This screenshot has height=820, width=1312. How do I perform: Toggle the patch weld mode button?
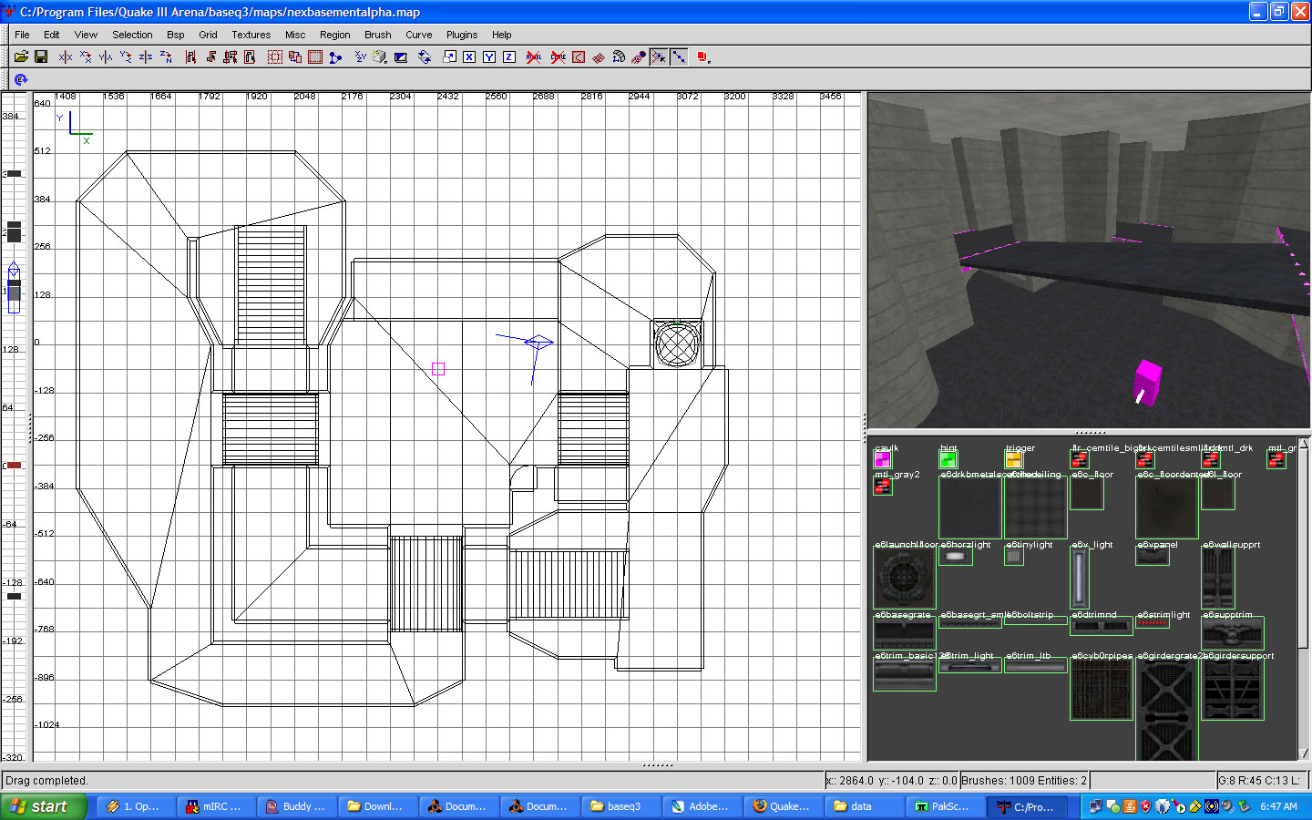(x=658, y=56)
